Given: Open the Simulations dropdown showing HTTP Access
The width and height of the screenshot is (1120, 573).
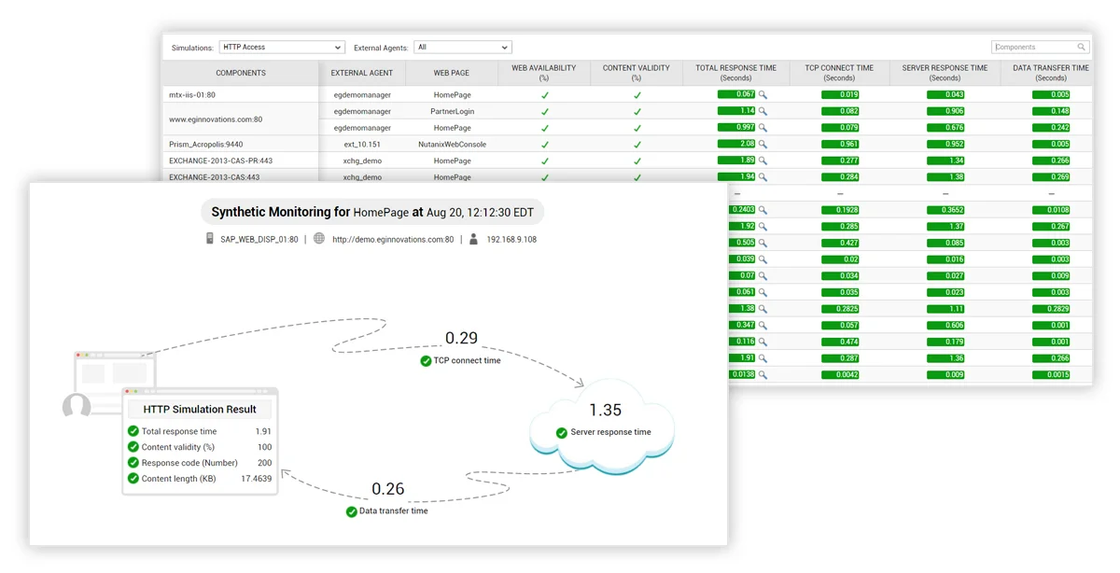Looking at the screenshot, I should pos(282,48).
